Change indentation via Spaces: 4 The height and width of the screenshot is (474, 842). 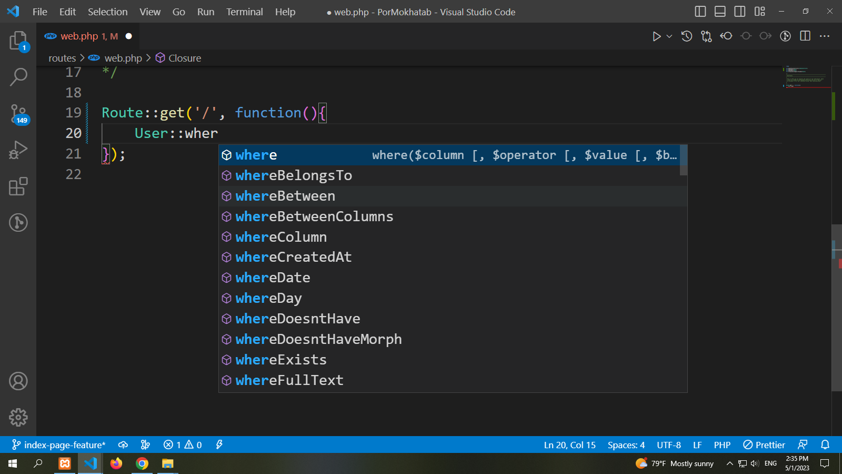[626, 445]
